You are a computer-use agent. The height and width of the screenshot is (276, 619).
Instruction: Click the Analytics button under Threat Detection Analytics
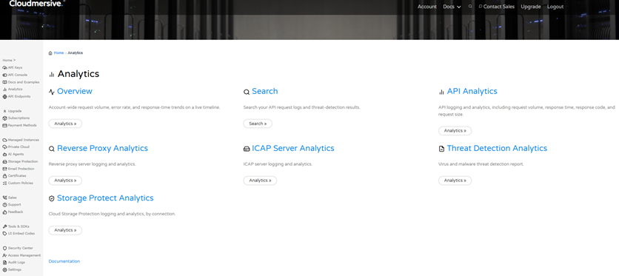[x=455, y=181]
